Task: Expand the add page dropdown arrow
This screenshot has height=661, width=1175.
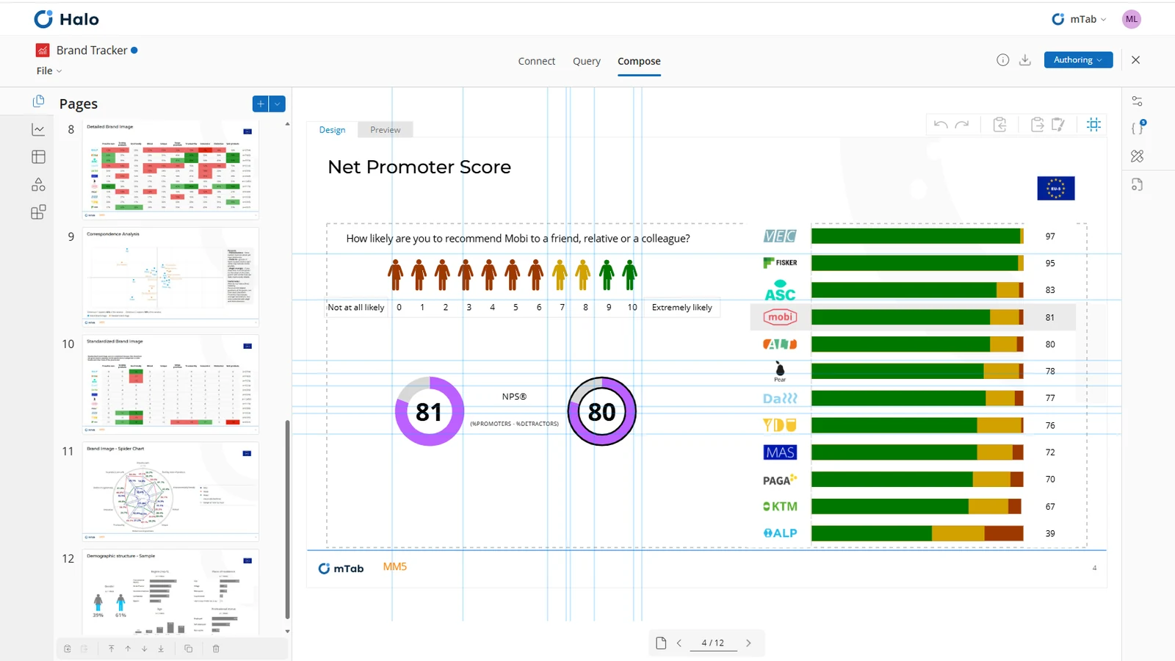Action: click(x=278, y=104)
